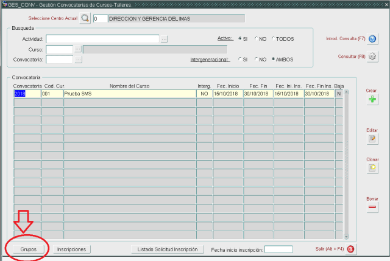The width and height of the screenshot is (390, 261).
Task: Open the Inscripciones button
Action: point(71,249)
